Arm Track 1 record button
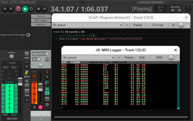 click(x=41, y=107)
